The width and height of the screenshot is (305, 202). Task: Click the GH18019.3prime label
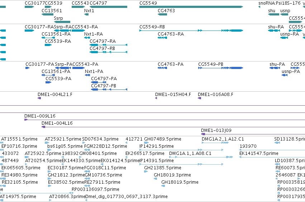click(x=172, y=175)
